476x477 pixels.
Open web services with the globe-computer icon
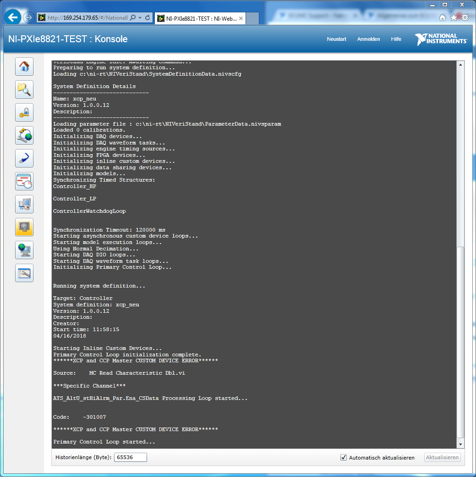pos(24,250)
